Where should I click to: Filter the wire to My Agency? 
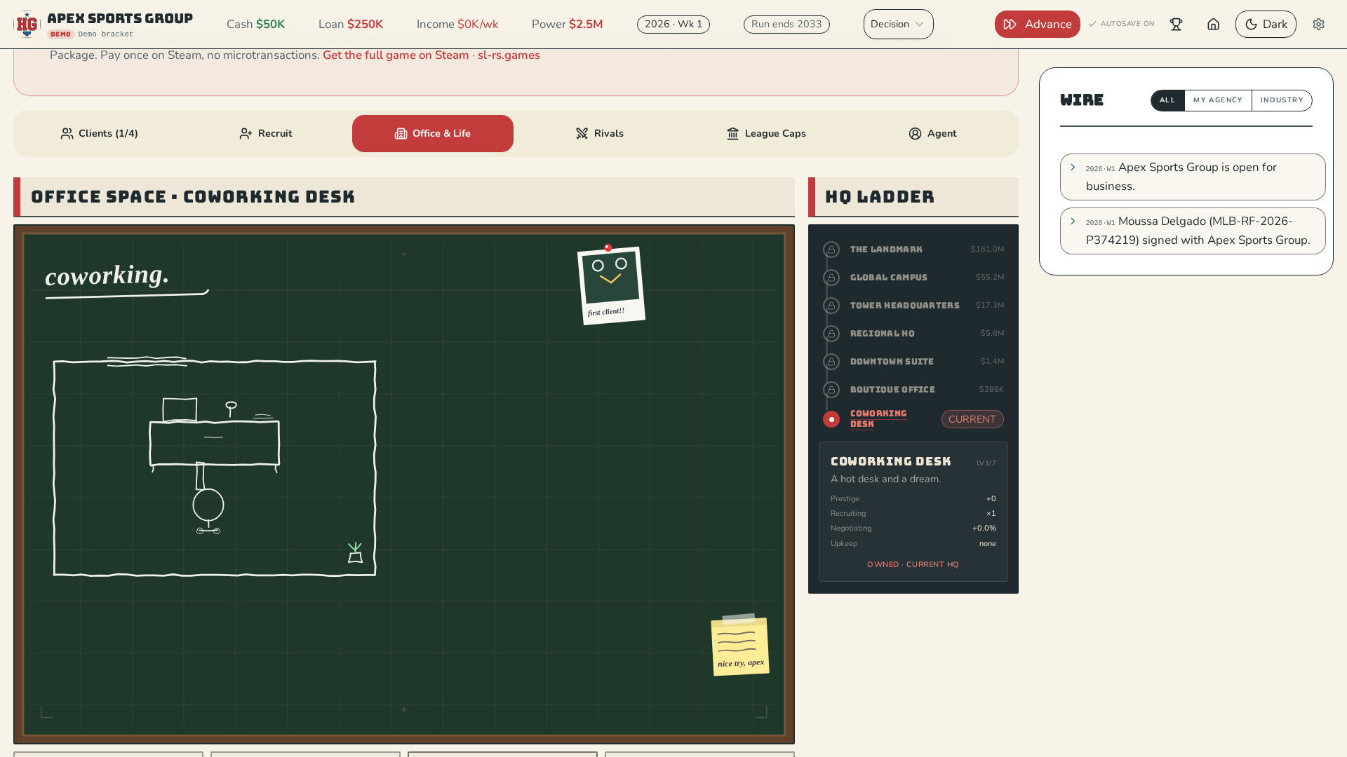[x=1218, y=100]
